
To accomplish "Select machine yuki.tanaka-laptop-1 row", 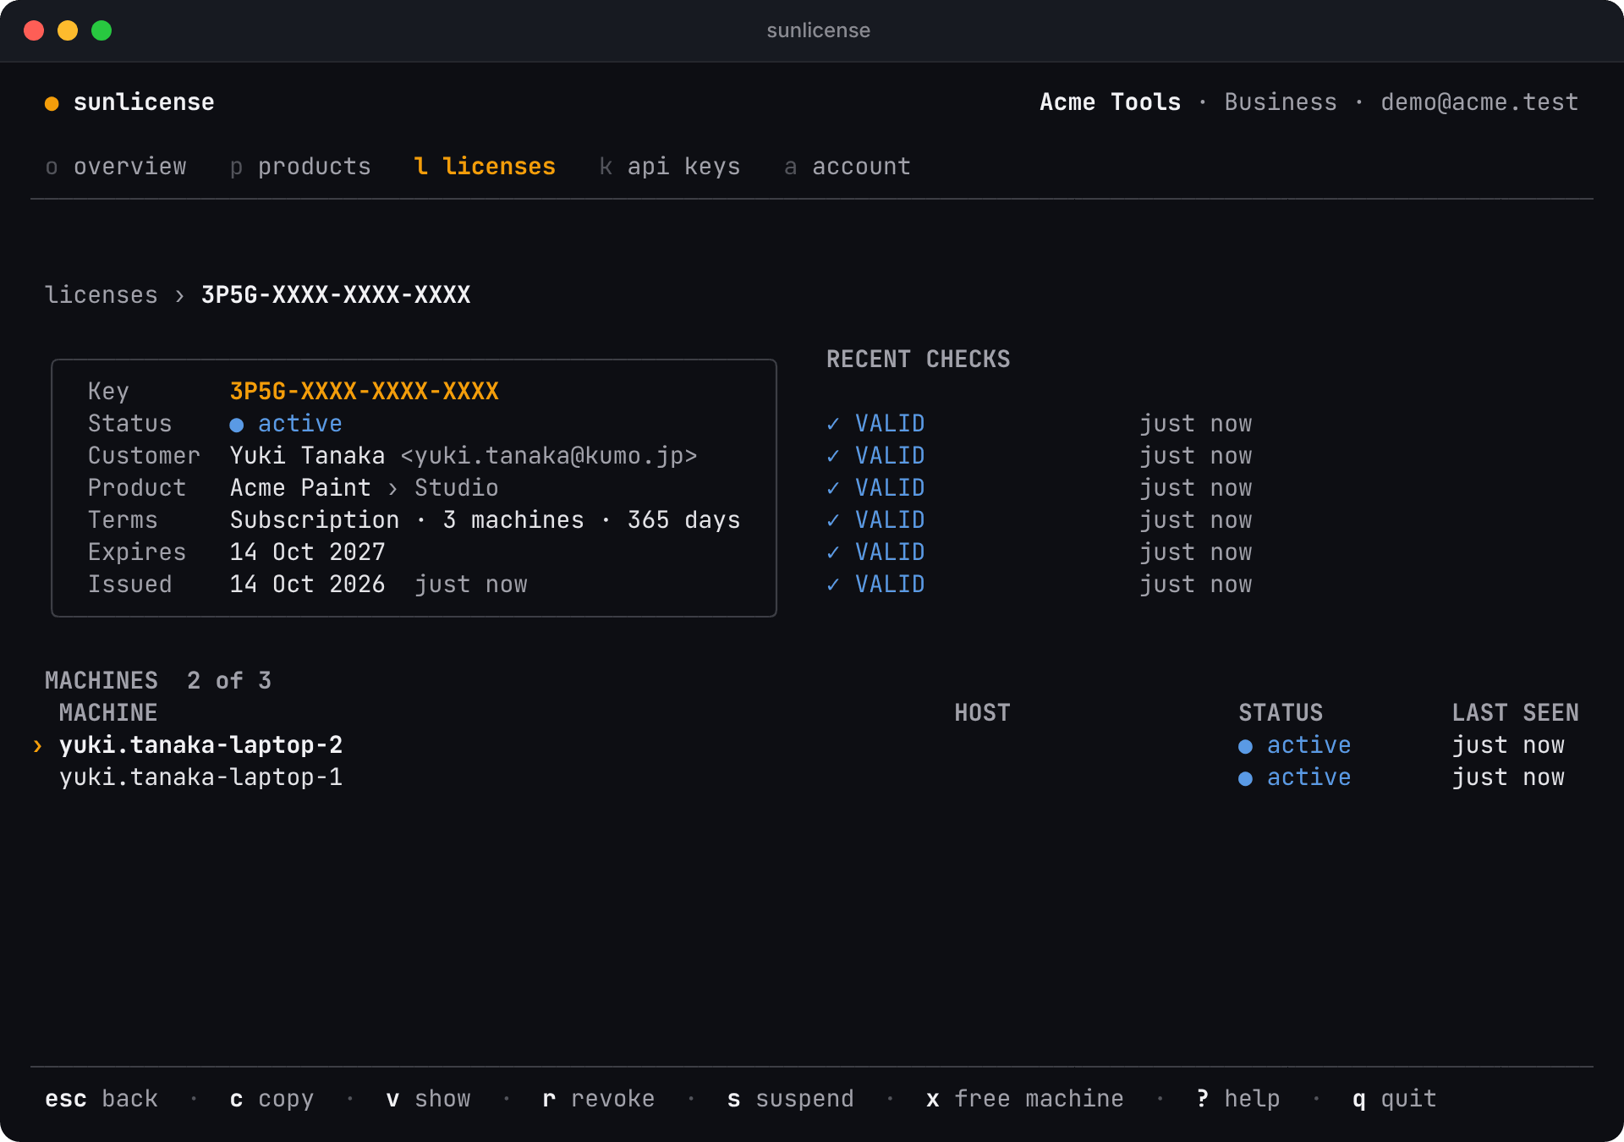I will point(812,777).
